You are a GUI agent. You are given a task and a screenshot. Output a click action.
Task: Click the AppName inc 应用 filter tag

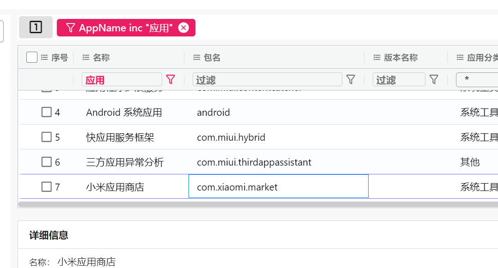click(x=126, y=28)
